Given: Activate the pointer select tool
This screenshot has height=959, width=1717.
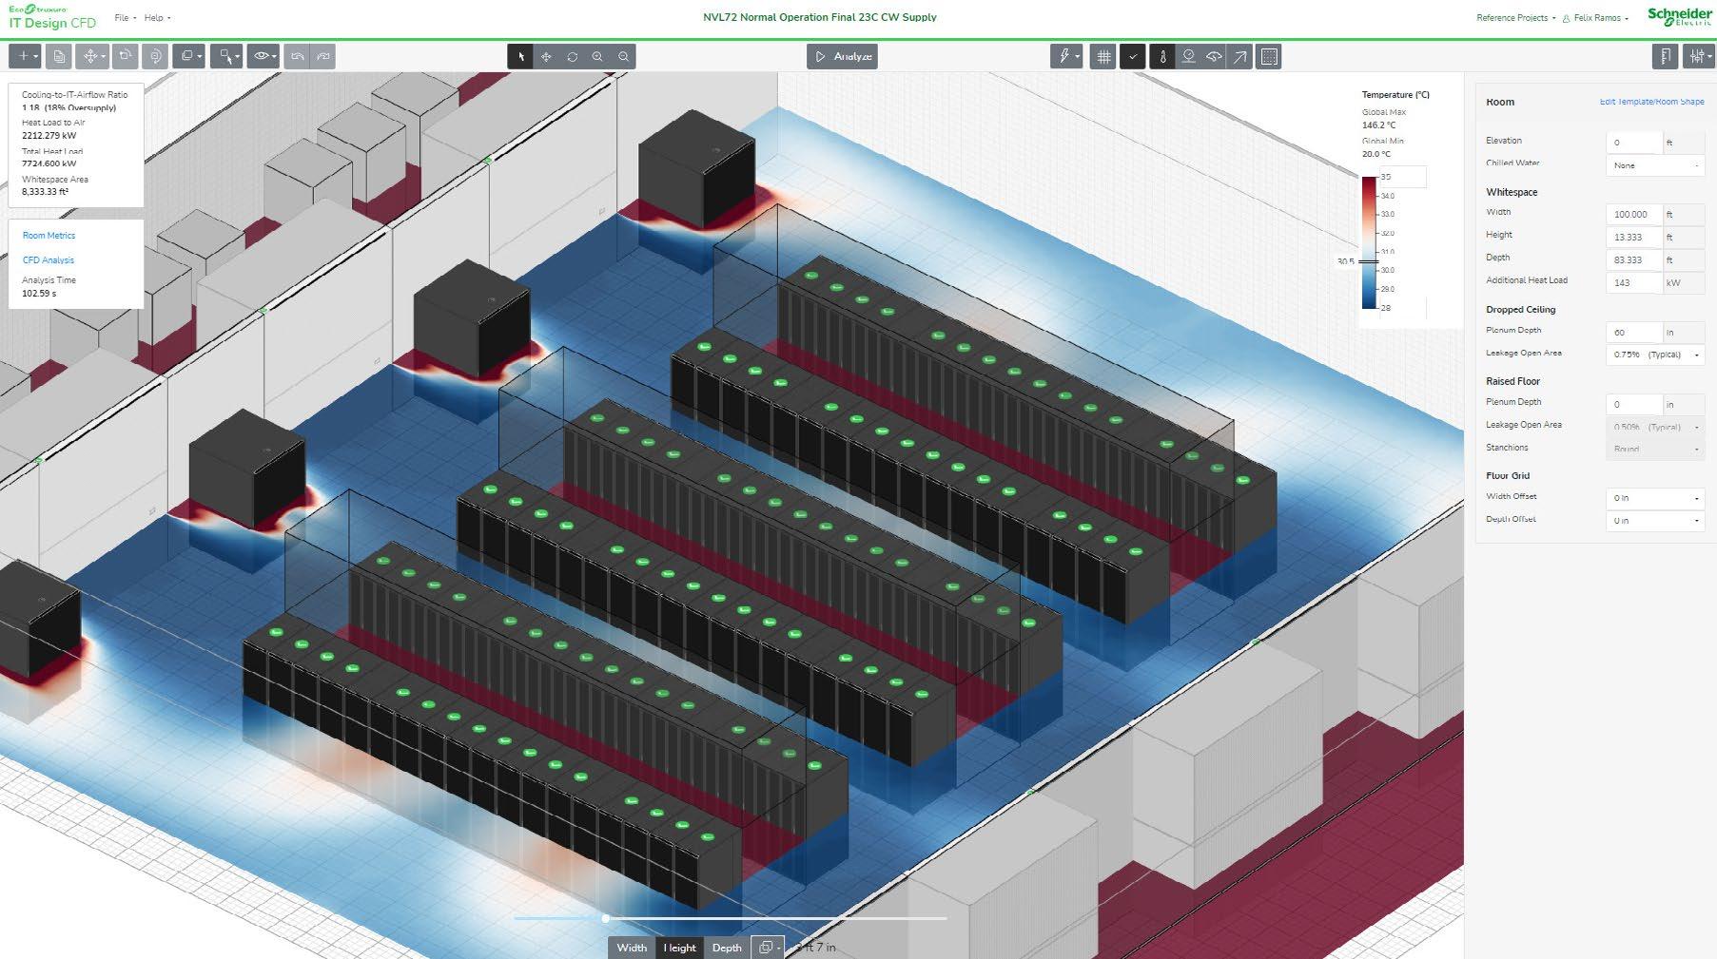Looking at the screenshot, I should 520,57.
